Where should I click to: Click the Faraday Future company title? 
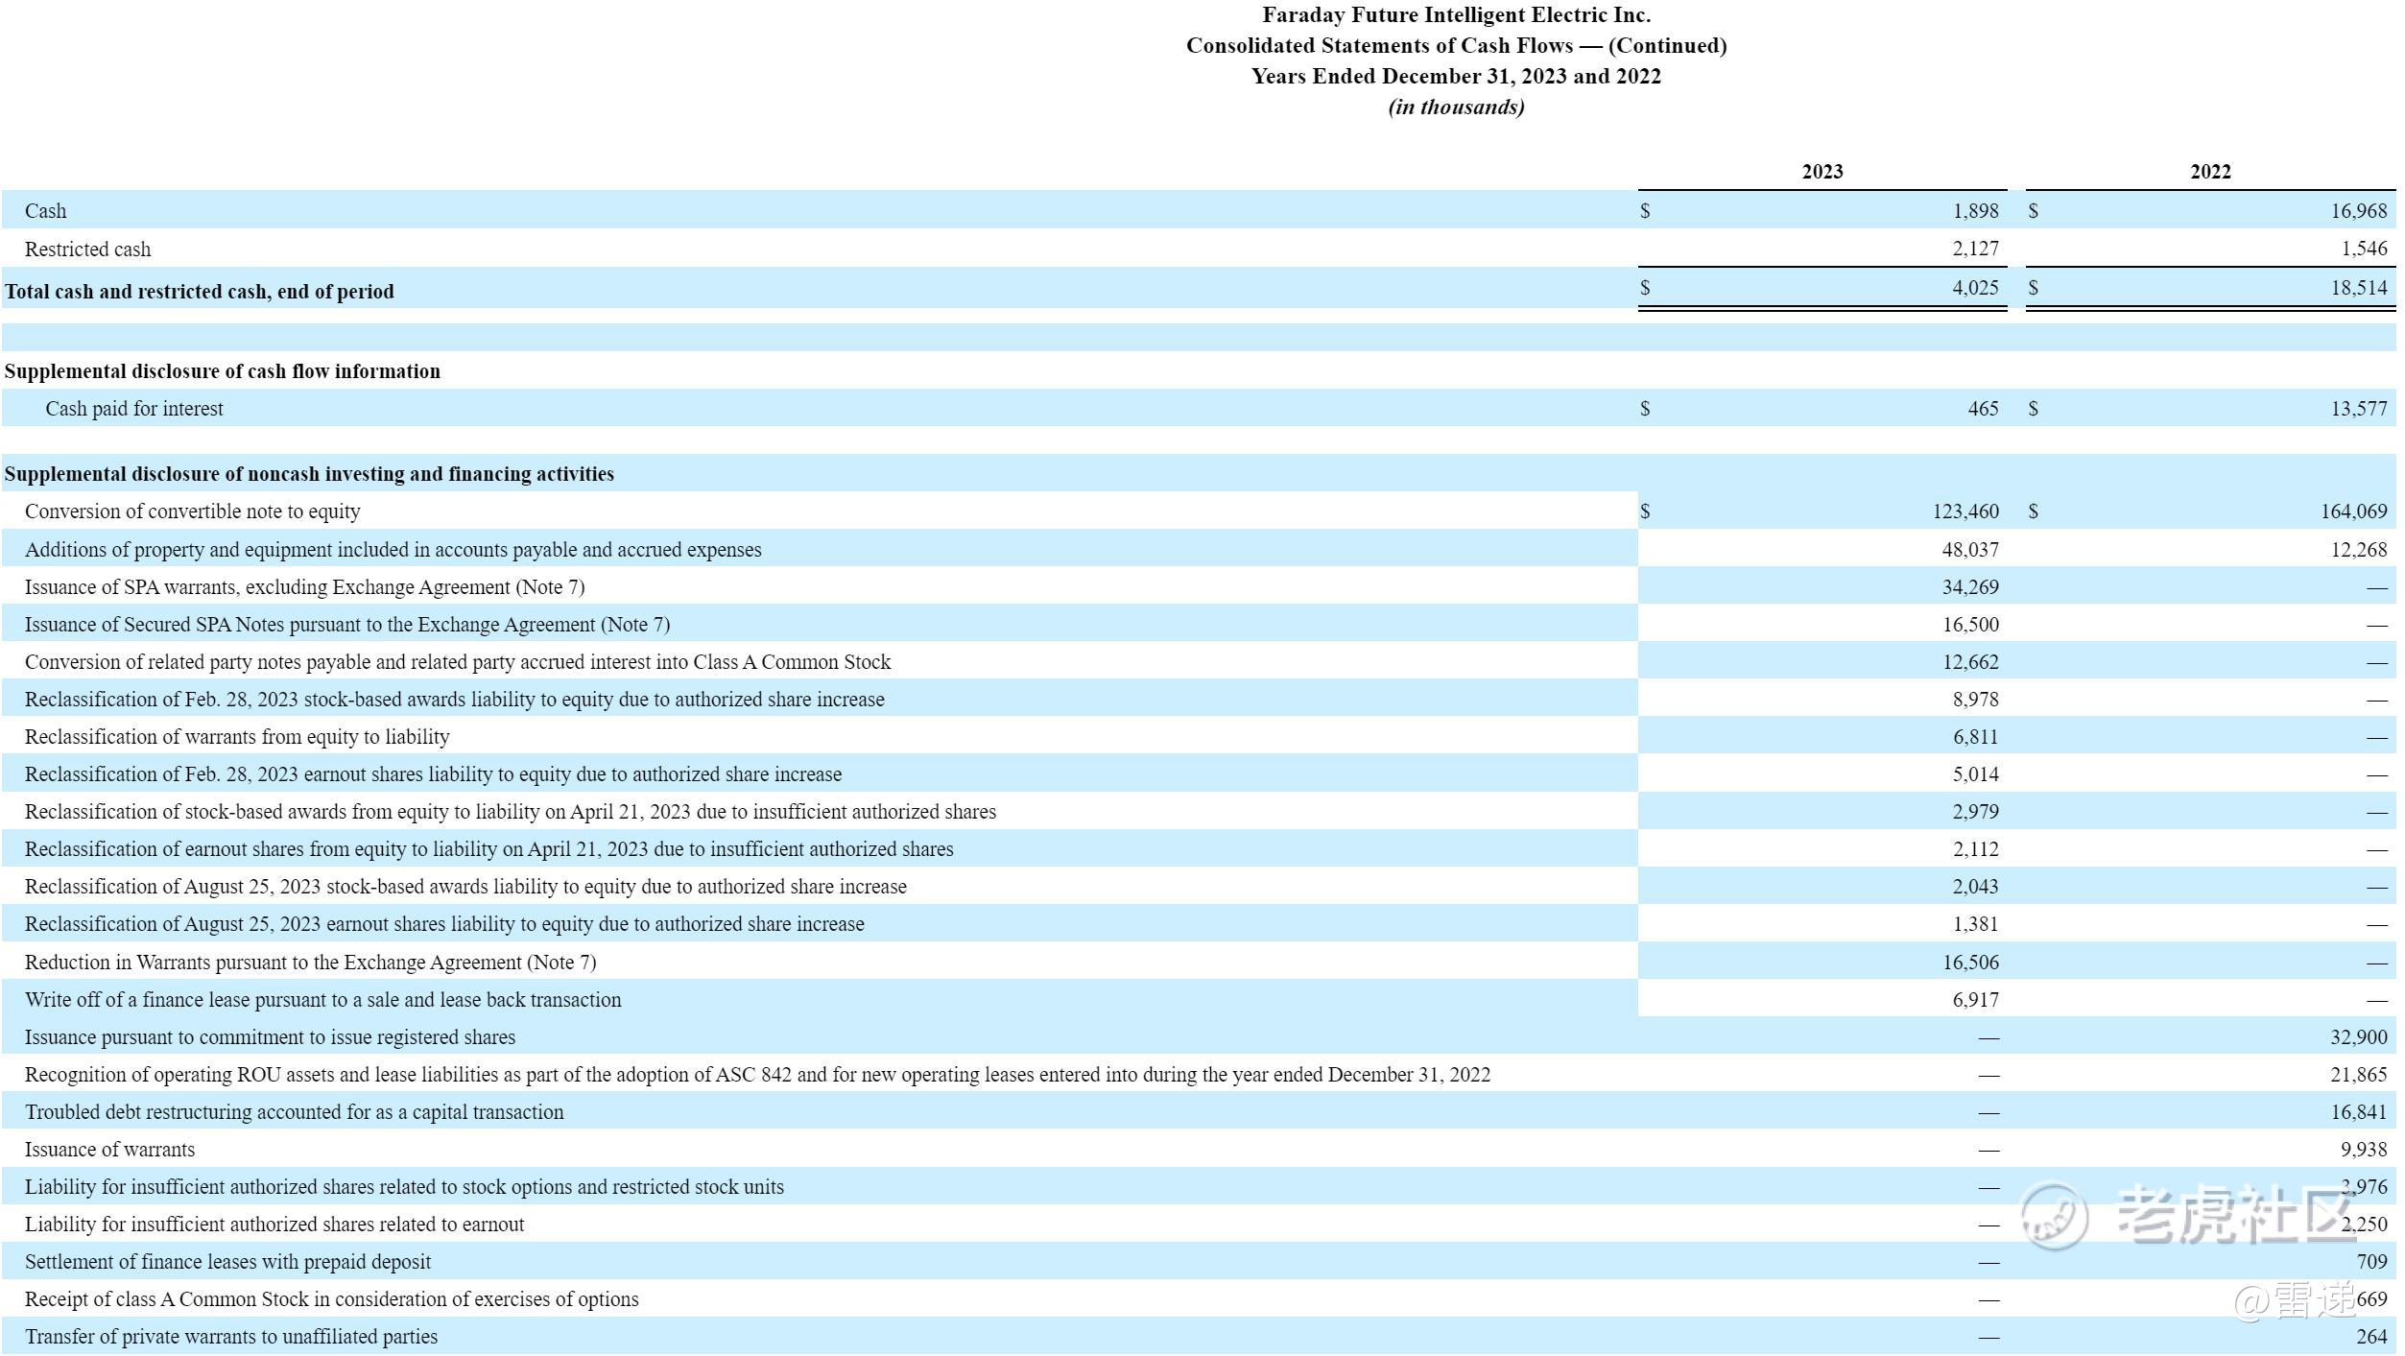(x=1456, y=15)
